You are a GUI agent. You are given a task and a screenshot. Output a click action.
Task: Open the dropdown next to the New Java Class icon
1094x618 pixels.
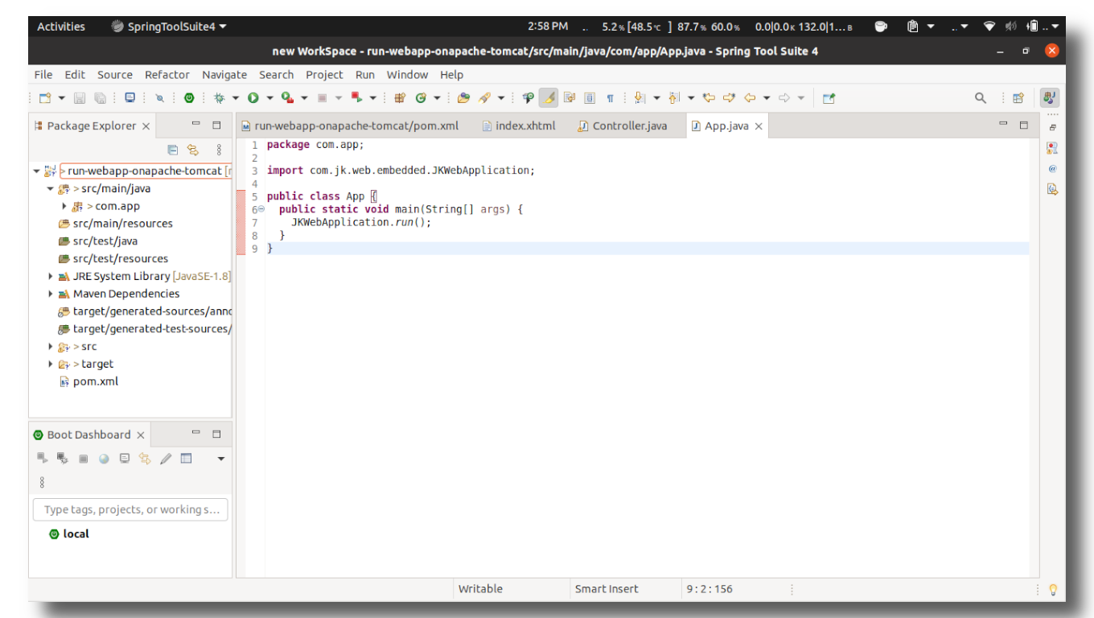click(437, 98)
